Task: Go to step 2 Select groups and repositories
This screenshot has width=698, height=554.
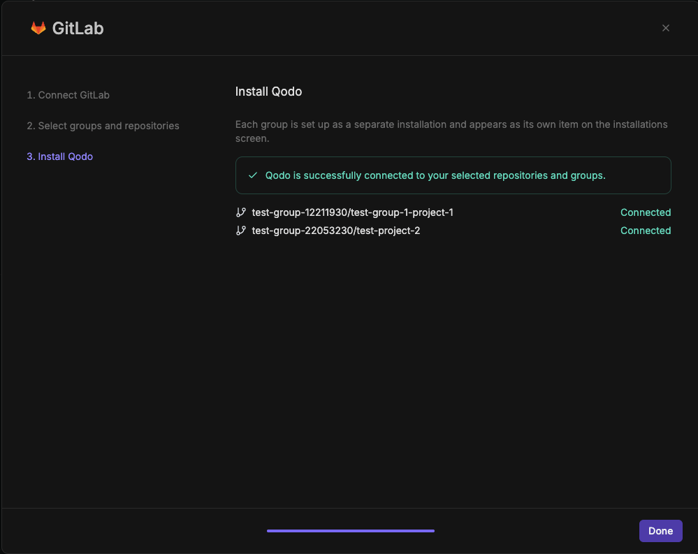Action: coord(103,126)
